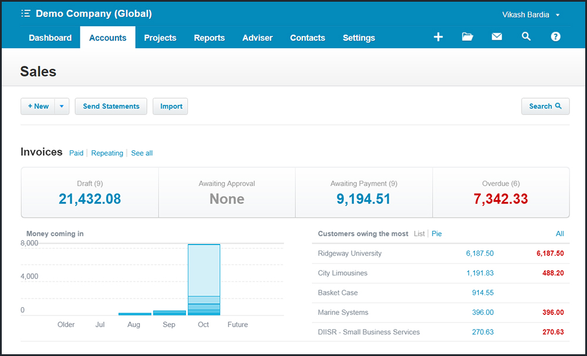Image resolution: width=587 pixels, height=356 pixels.
Task: Open the Paid invoices link
Action: (76, 153)
